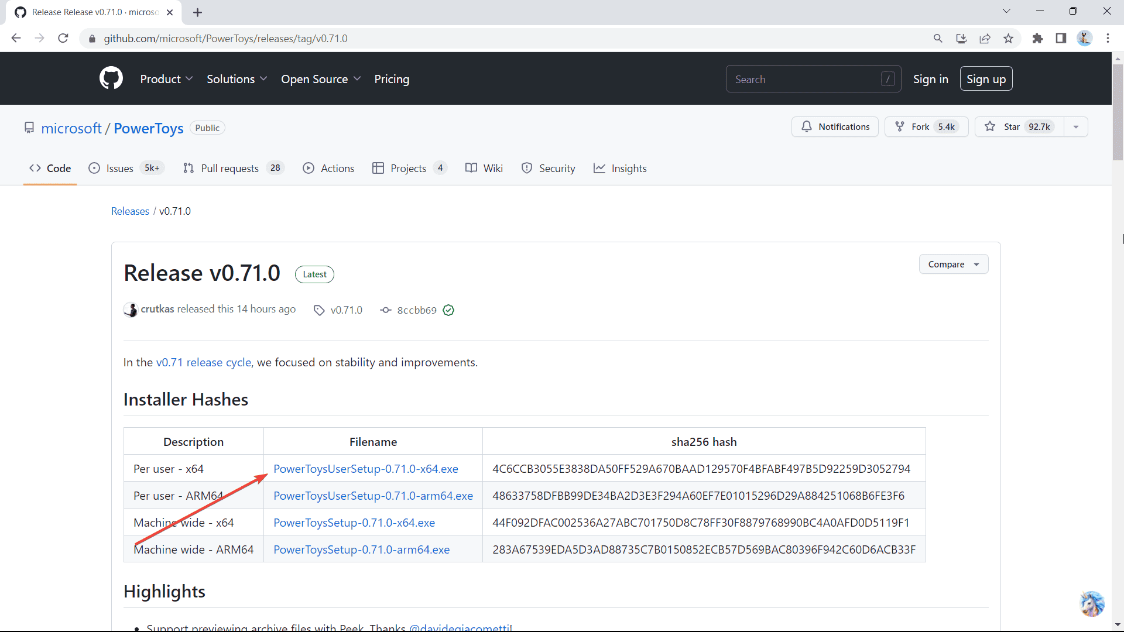Viewport: 1124px width, 632px height.
Task: Star the PowerToys repository
Action: coord(1019,127)
